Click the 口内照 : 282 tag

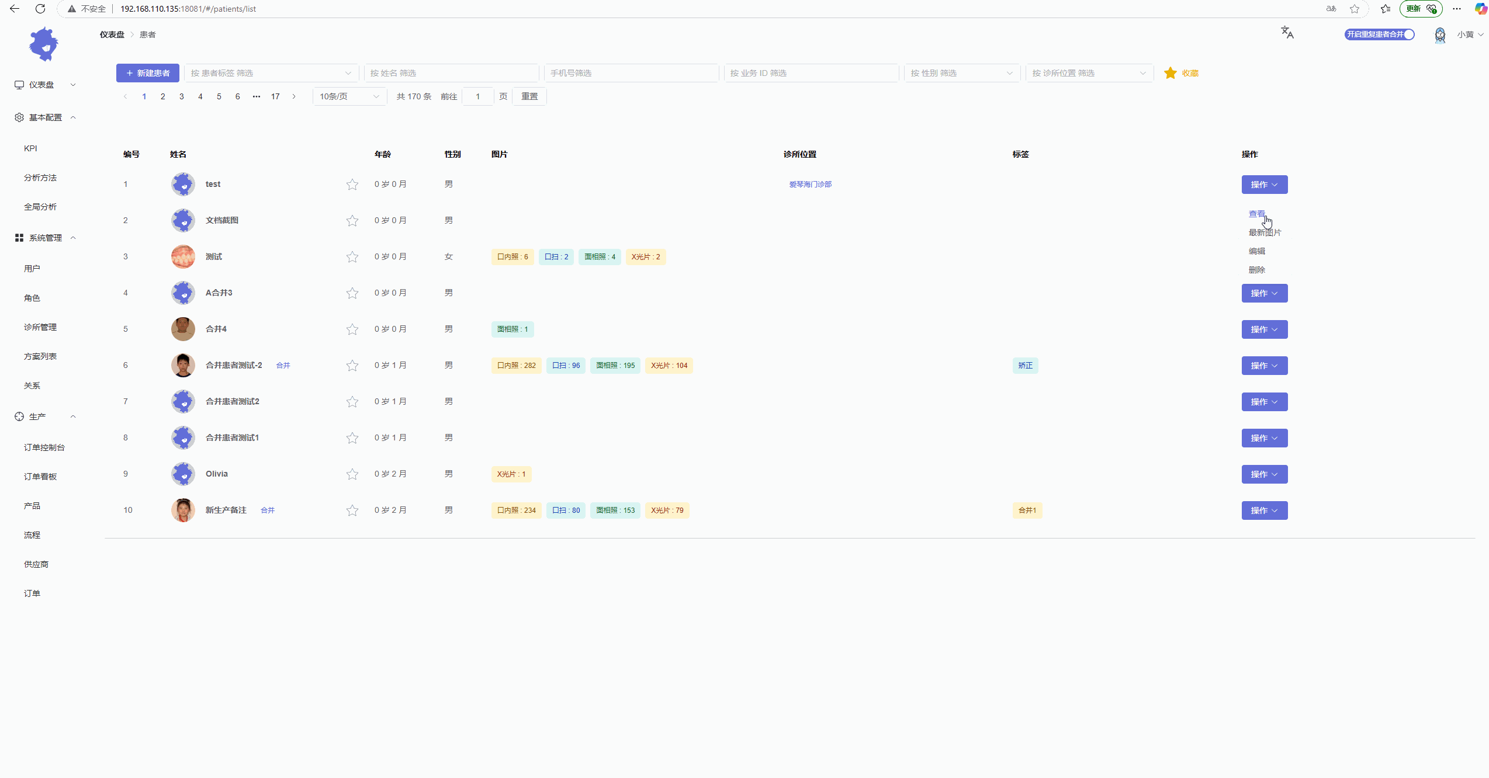[517, 366]
